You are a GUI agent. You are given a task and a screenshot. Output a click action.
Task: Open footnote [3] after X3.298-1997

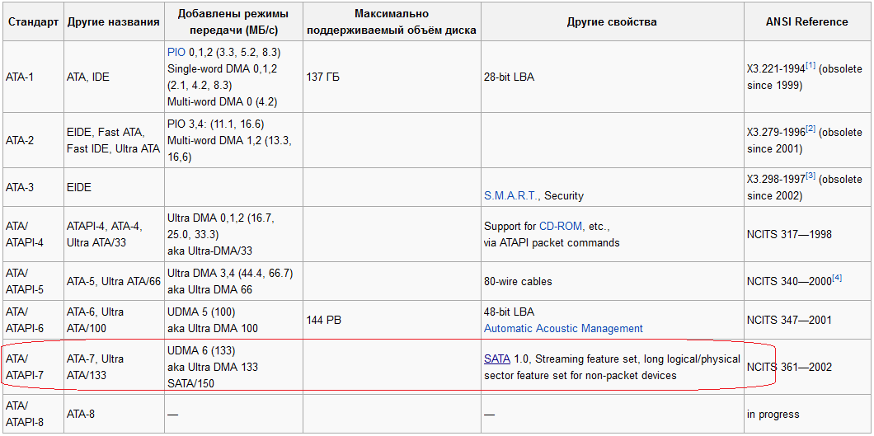click(x=811, y=177)
